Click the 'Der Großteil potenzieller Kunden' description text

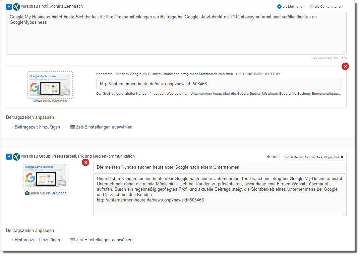(x=218, y=93)
